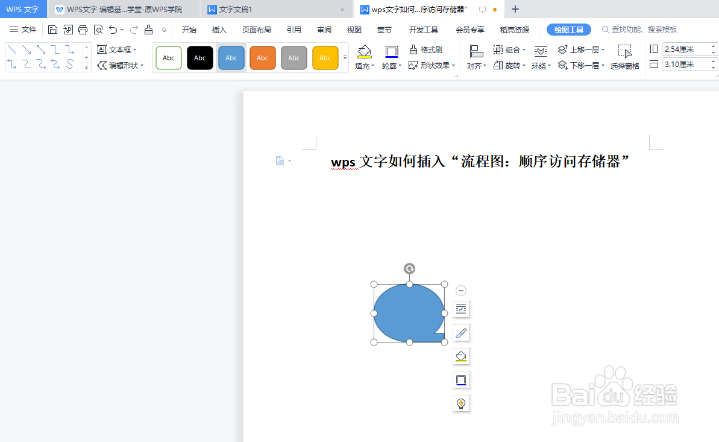
Task: Switch to the 插入 ribbon tab
Action: [x=219, y=30]
